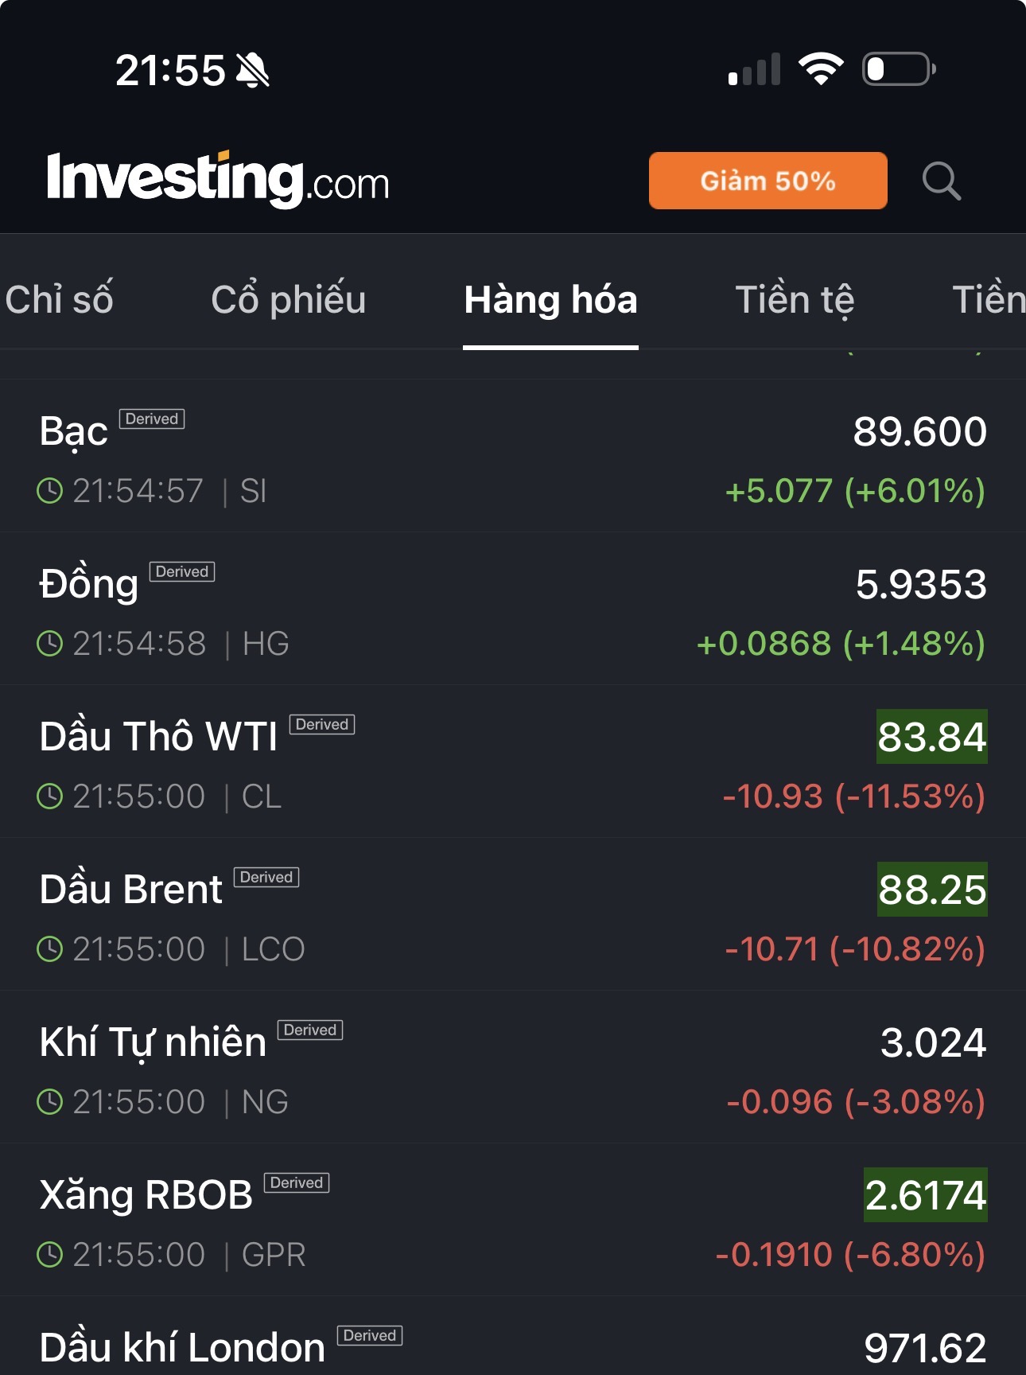Click the Giảm 50% promo button
1026x1375 pixels.
click(x=768, y=181)
